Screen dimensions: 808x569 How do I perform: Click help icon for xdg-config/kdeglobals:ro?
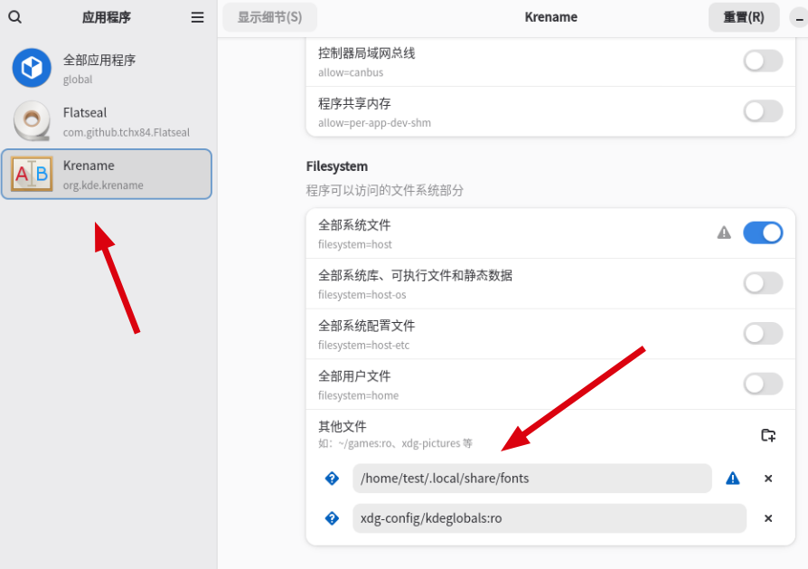point(332,518)
